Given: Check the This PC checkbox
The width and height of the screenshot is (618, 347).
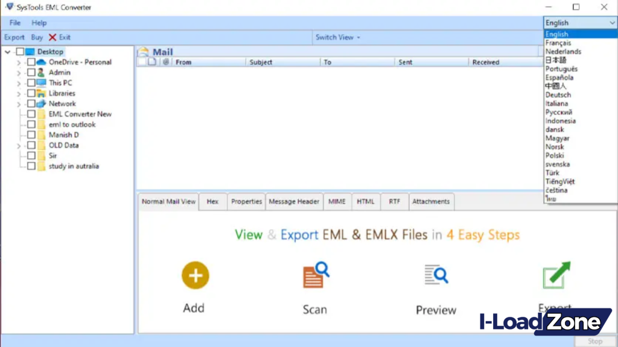Looking at the screenshot, I should pos(31,83).
